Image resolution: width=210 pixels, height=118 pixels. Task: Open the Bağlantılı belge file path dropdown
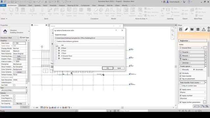point(123,38)
